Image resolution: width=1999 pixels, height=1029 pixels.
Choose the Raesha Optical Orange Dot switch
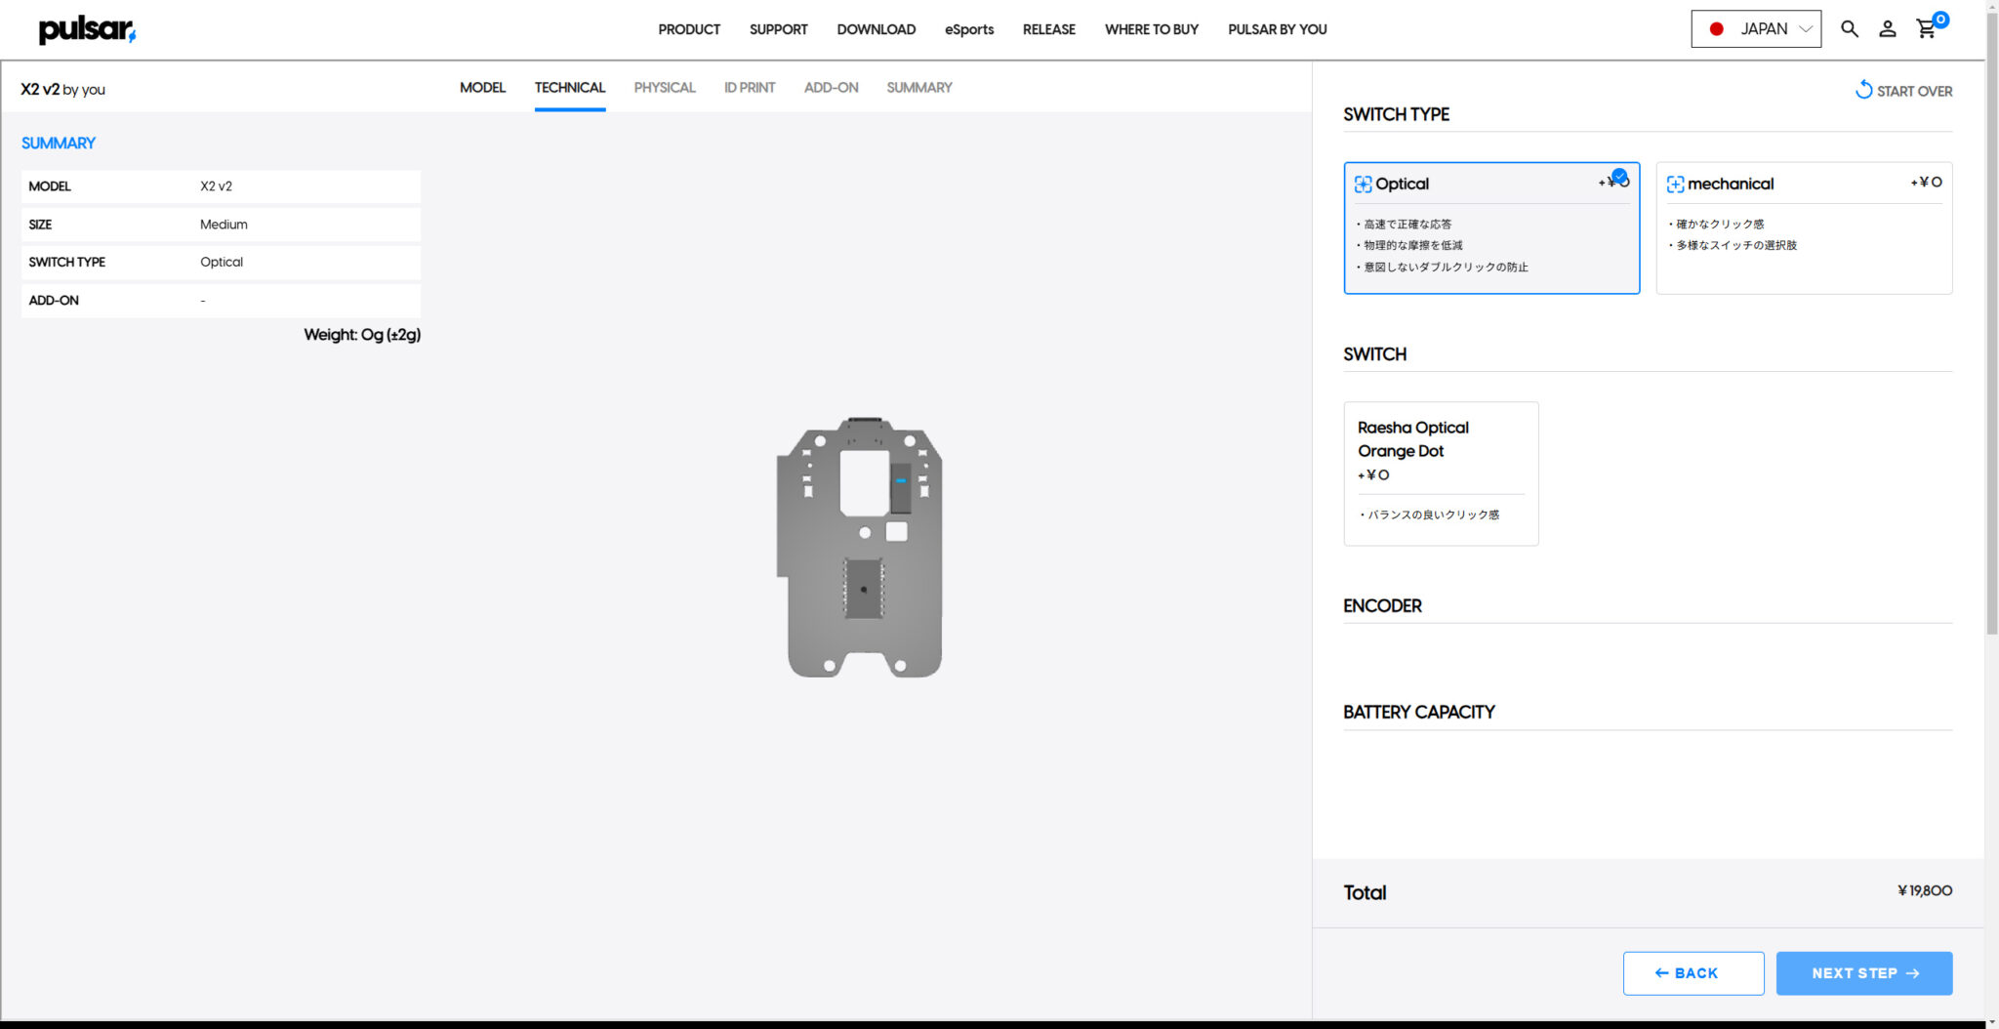(1441, 473)
